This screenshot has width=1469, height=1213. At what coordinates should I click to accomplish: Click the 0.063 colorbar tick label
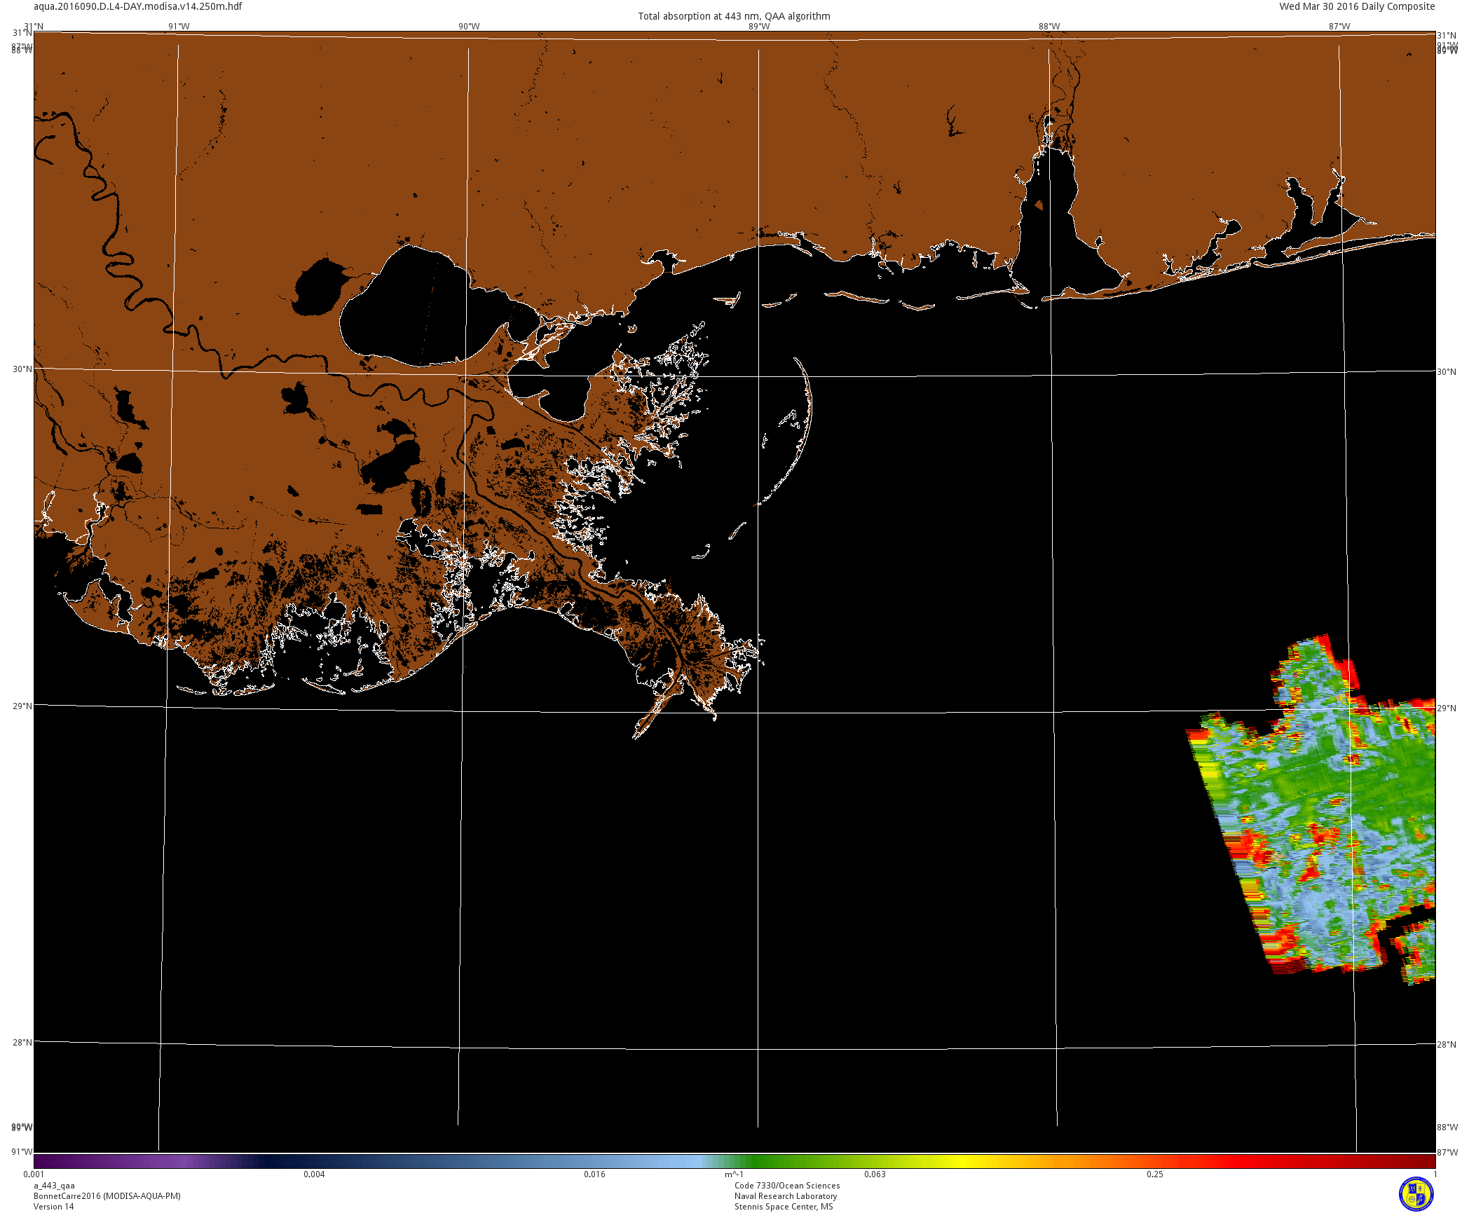[x=875, y=1174]
